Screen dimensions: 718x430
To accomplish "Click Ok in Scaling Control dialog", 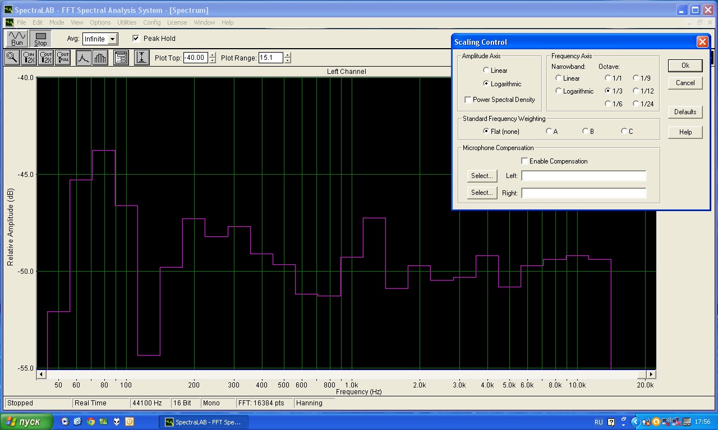I will (x=685, y=66).
